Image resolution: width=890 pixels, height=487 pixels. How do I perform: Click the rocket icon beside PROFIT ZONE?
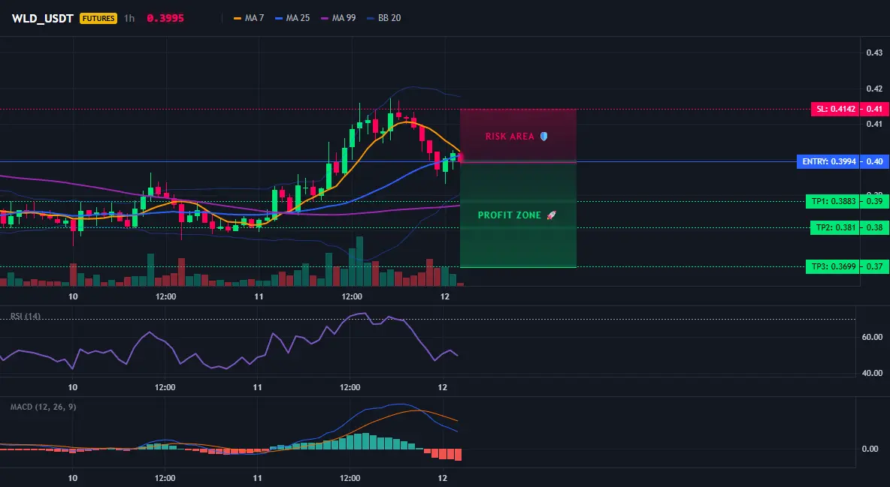click(x=551, y=215)
